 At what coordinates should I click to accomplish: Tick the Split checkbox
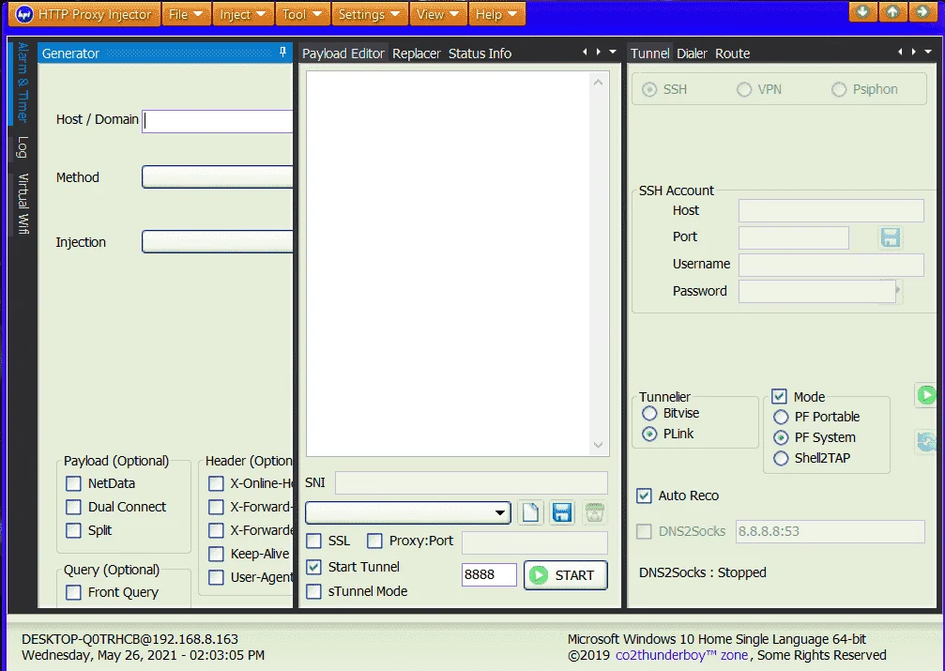click(73, 530)
